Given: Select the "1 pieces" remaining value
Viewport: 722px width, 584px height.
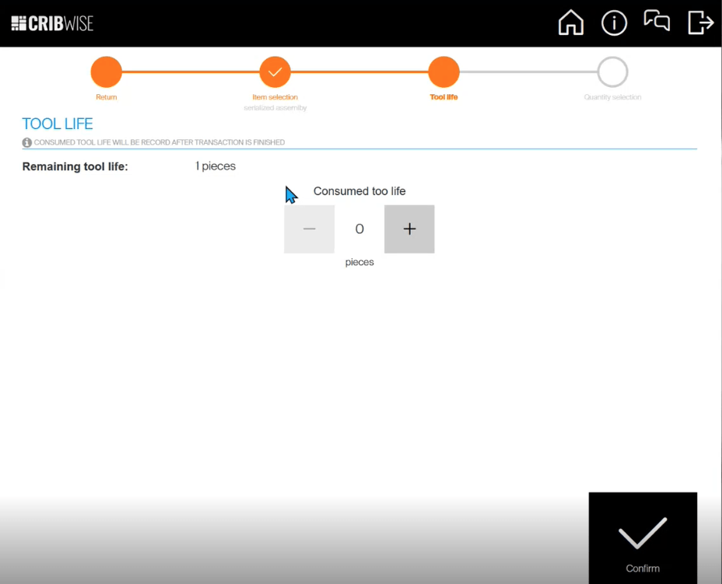Looking at the screenshot, I should 216,166.
